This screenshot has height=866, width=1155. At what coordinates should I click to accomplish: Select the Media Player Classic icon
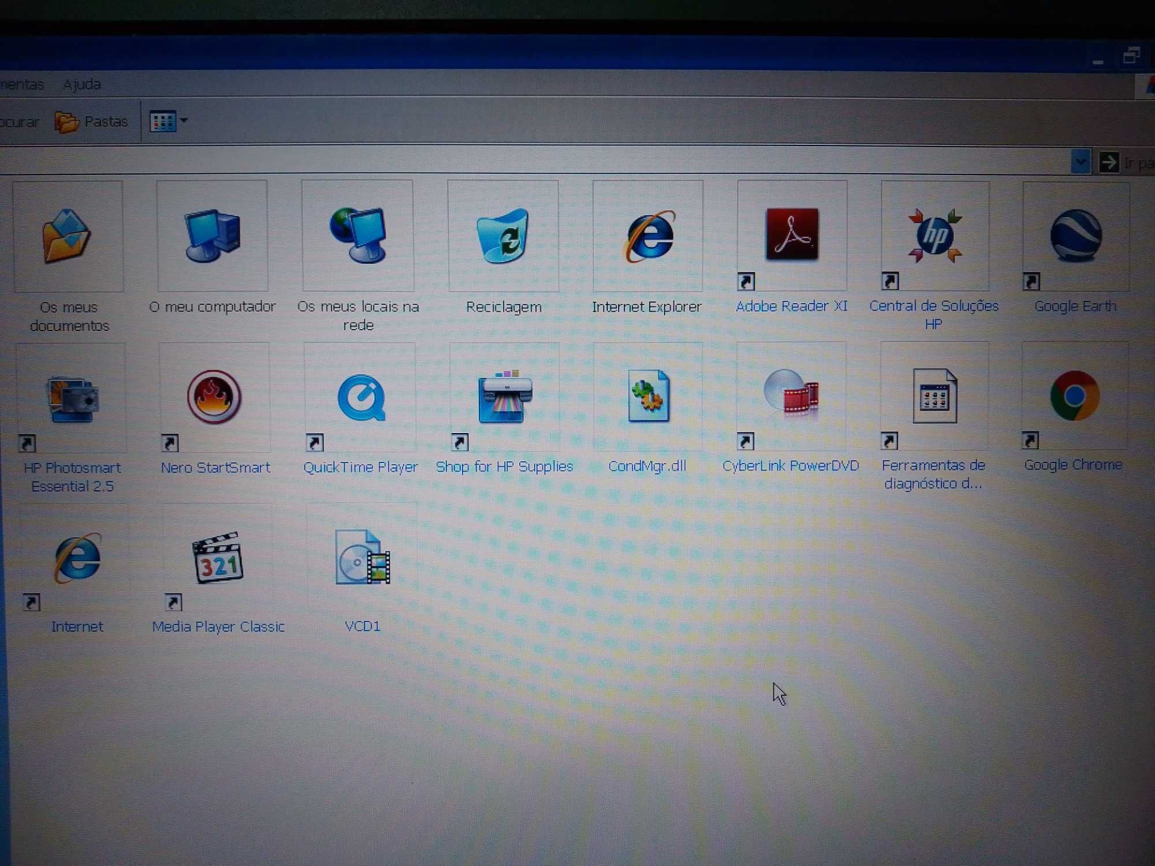point(217,558)
